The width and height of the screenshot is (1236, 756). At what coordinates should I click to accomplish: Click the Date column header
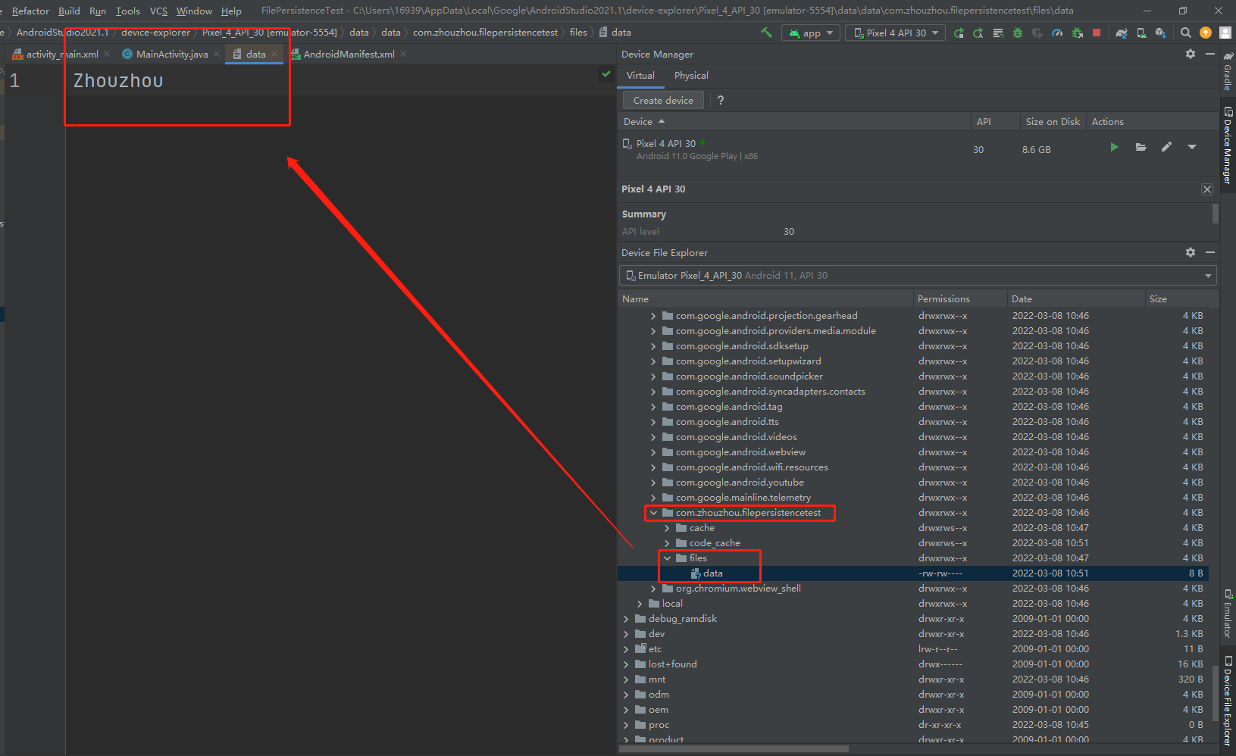point(1075,298)
